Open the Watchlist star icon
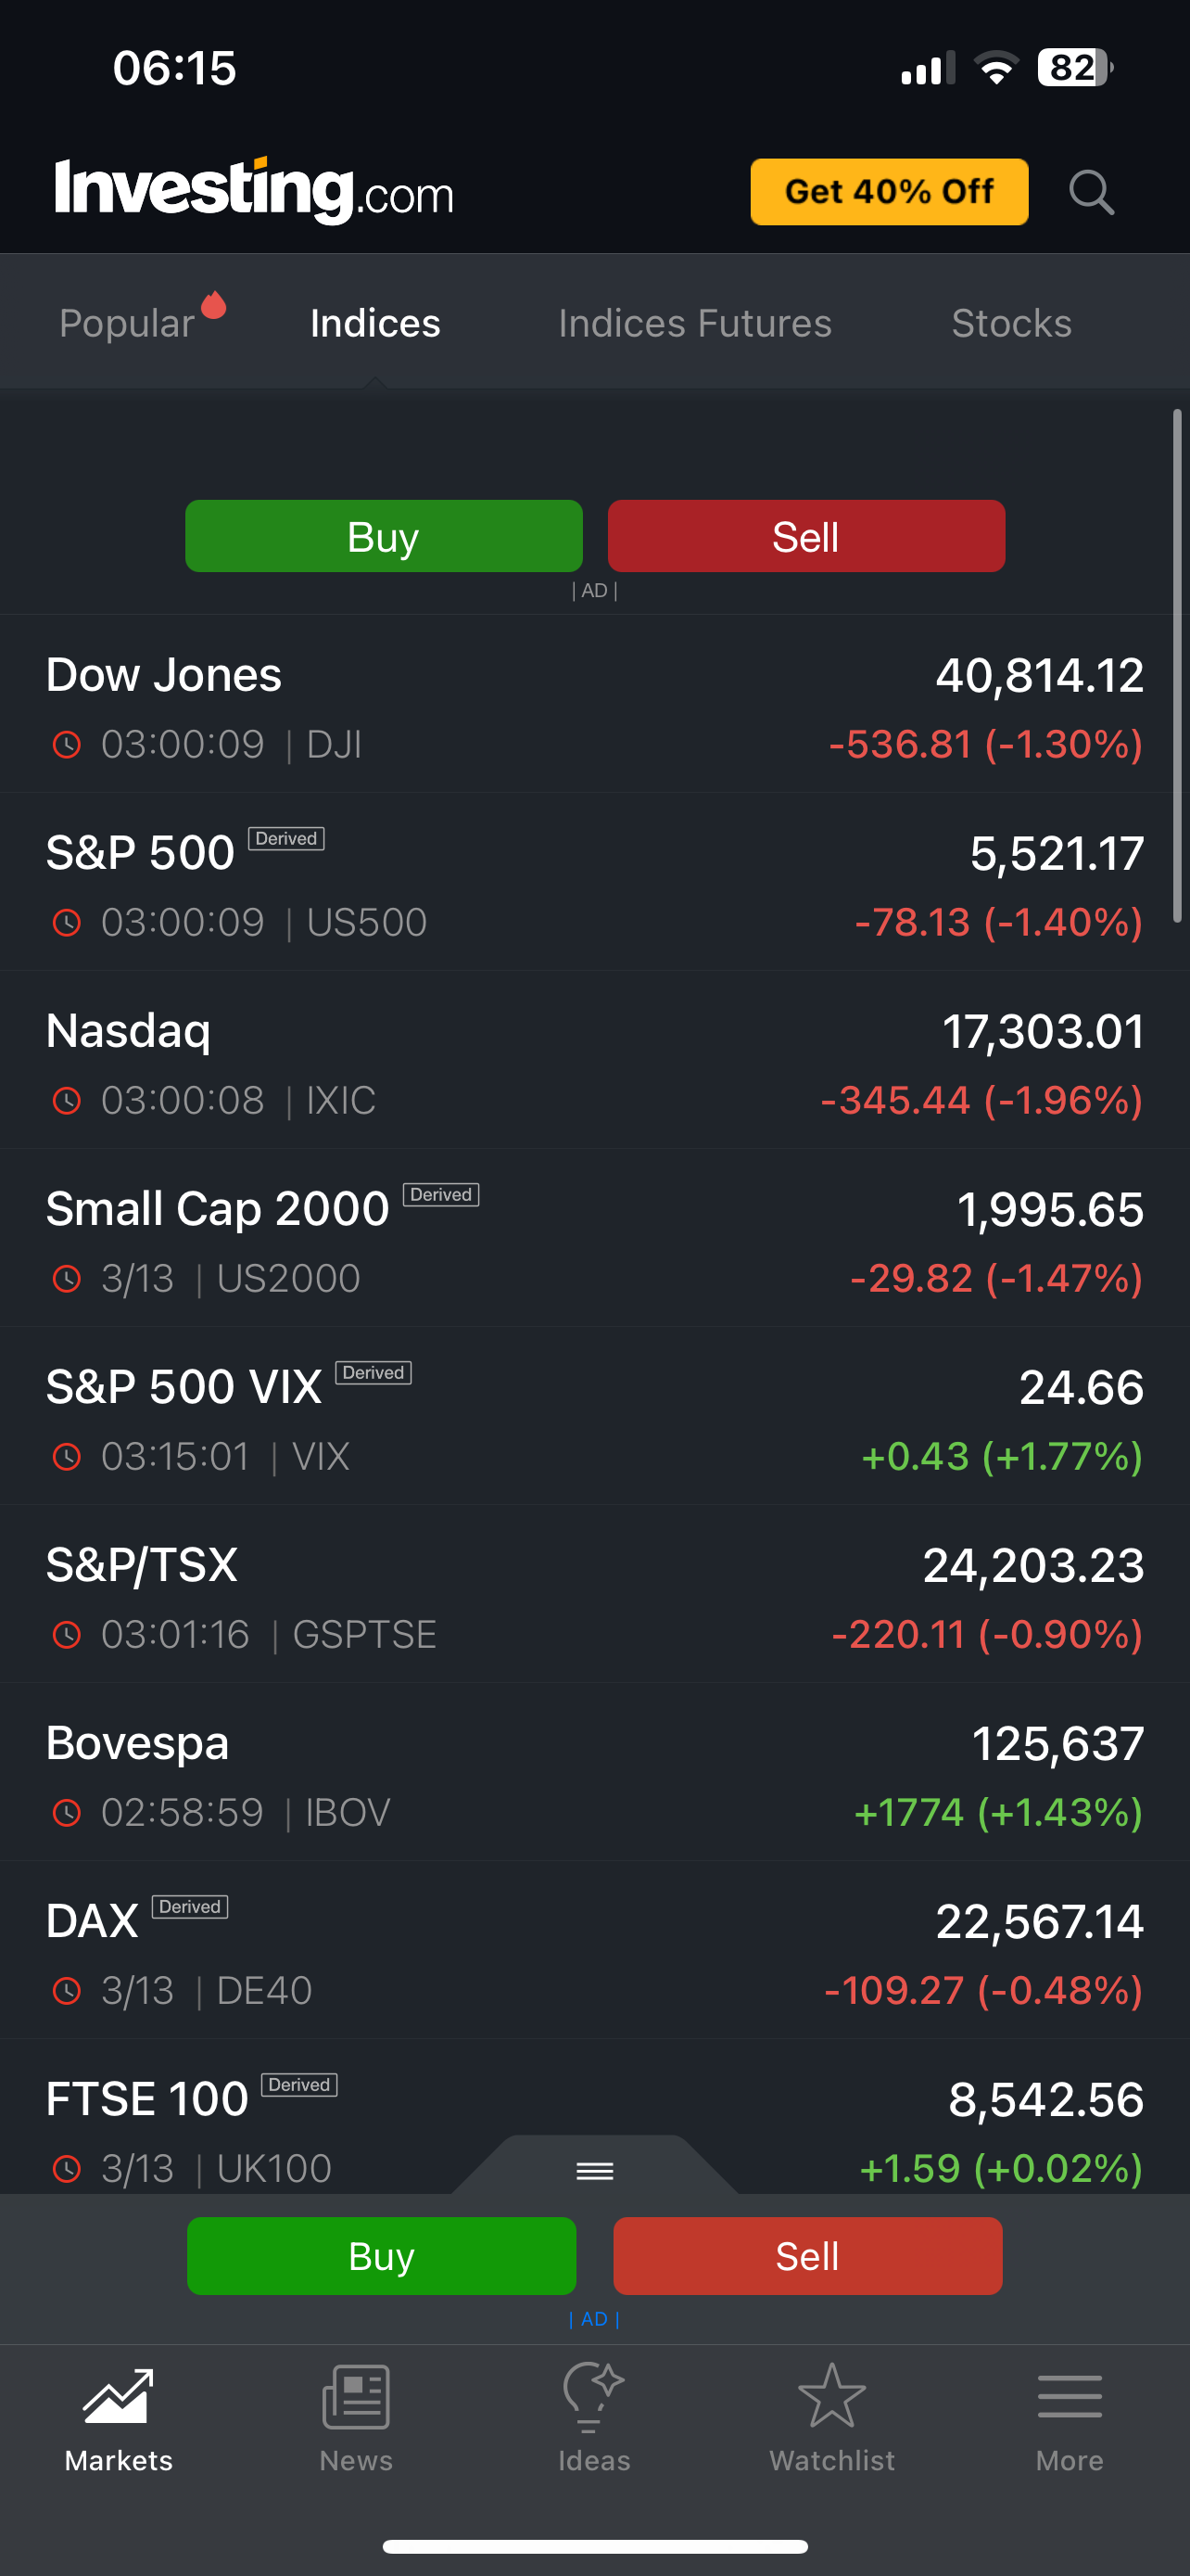 coord(831,2397)
